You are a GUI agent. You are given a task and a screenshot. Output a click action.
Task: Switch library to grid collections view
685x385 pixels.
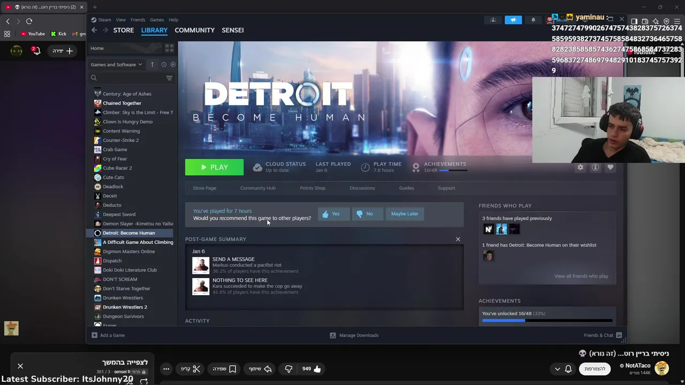click(x=169, y=48)
